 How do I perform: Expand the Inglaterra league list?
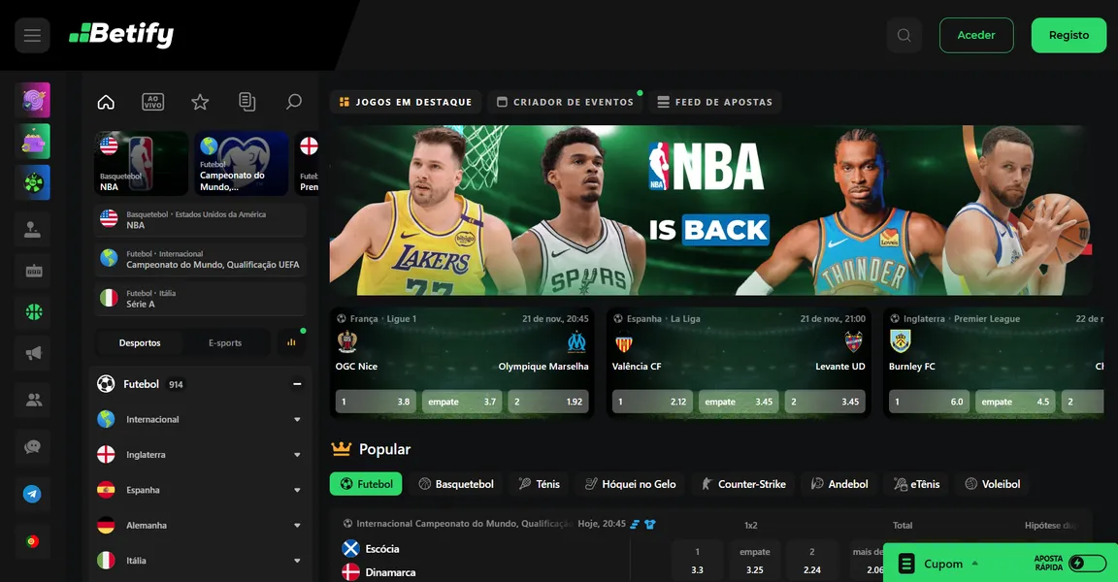click(x=297, y=455)
